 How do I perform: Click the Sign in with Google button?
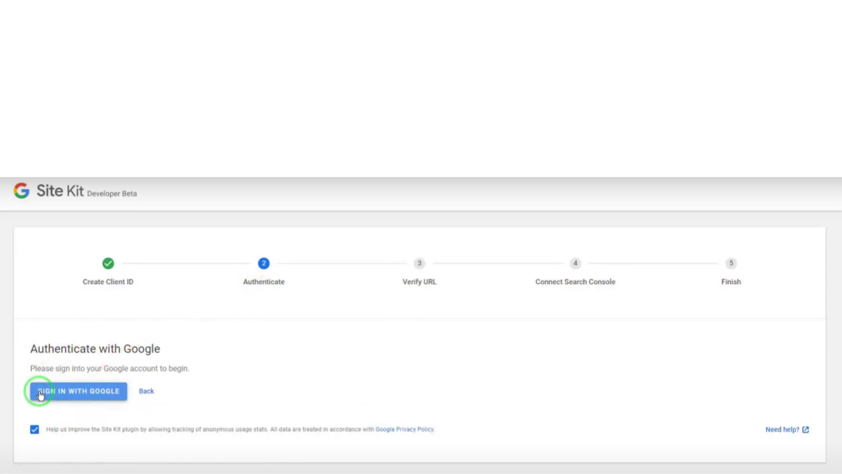pyautogui.click(x=78, y=391)
